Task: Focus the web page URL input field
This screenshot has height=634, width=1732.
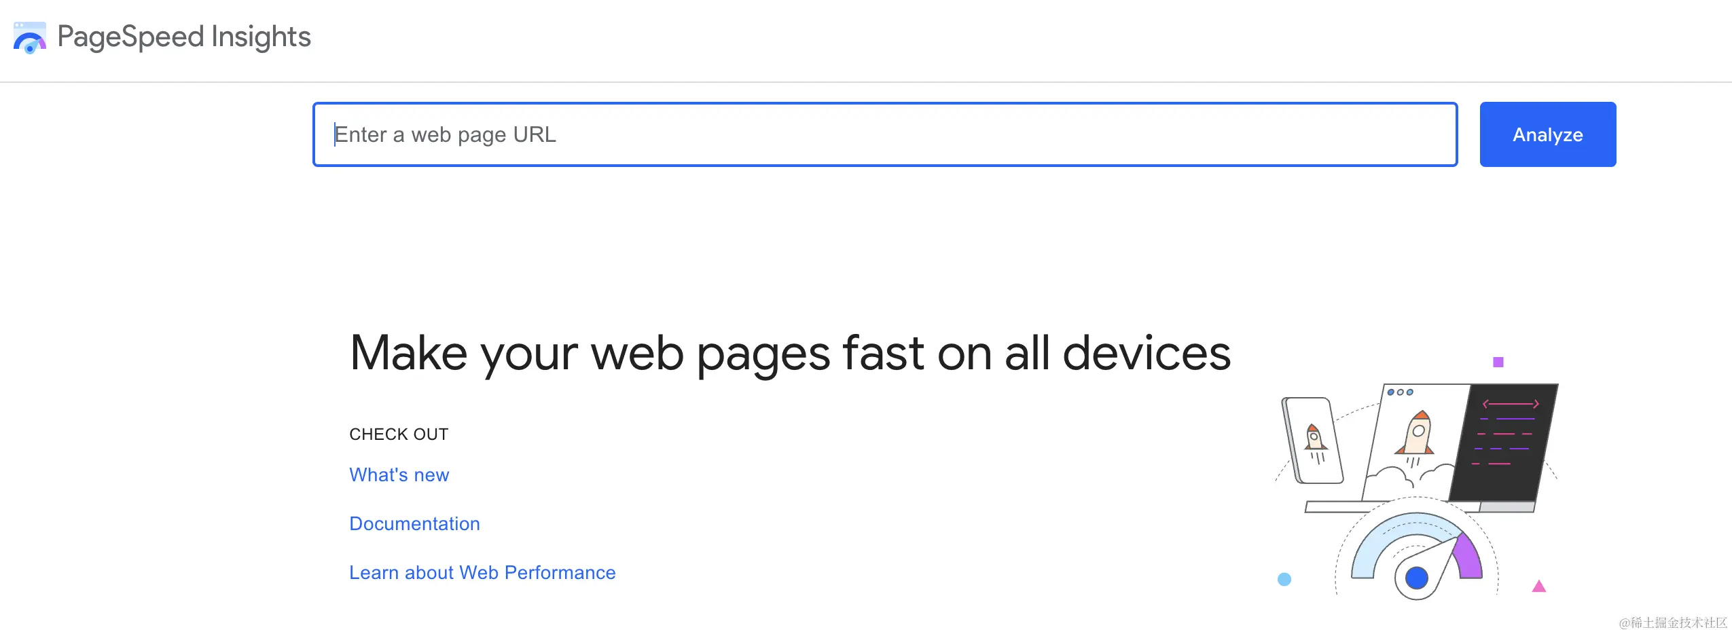Action: click(884, 134)
